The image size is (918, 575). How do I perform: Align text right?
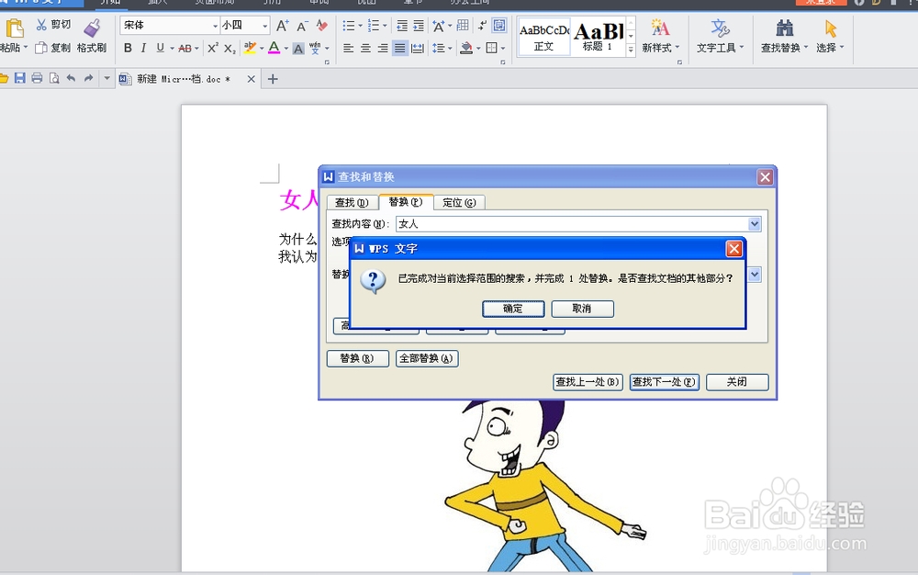382,48
